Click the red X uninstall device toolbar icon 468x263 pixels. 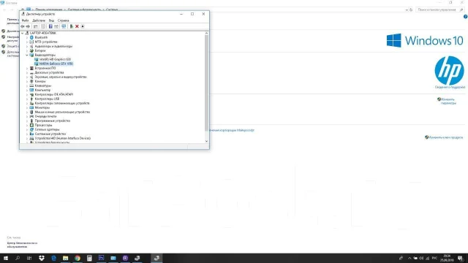click(x=77, y=26)
